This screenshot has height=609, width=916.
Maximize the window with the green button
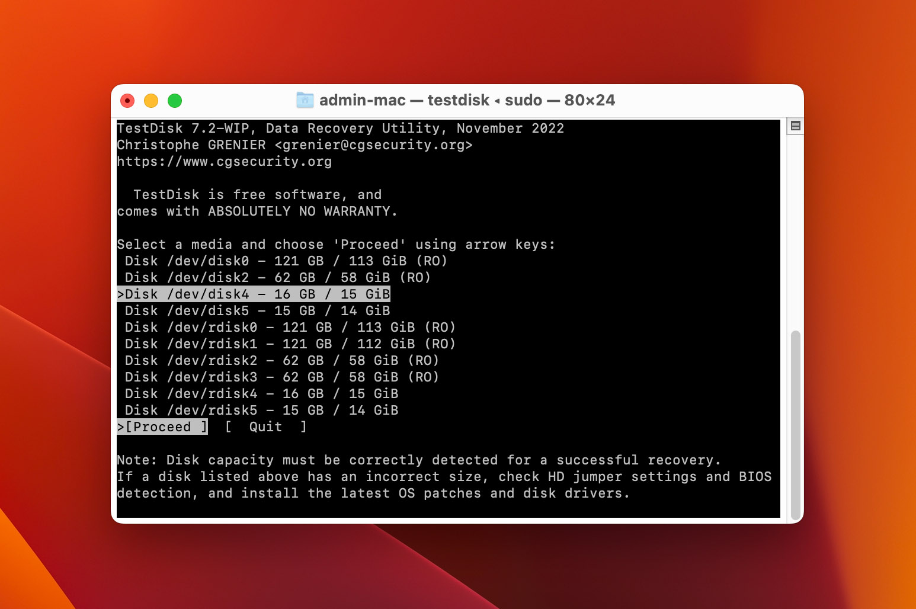[175, 101]
